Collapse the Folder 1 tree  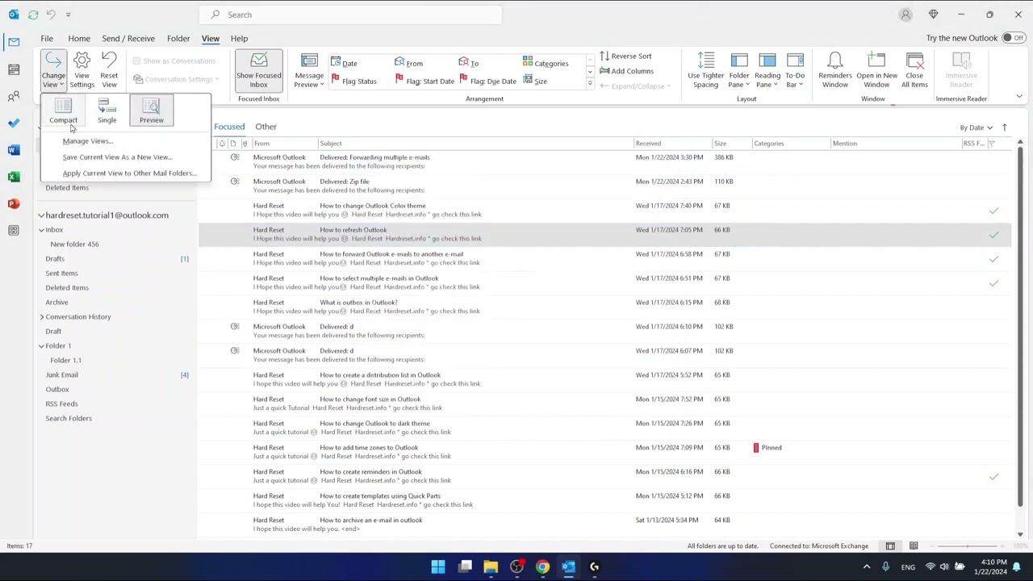(x=41, y=346)
